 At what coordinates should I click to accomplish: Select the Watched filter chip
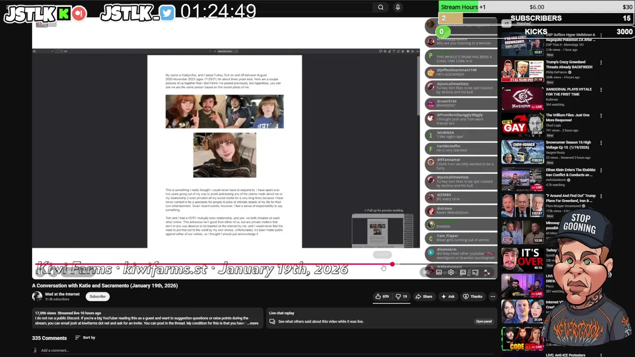523,23
